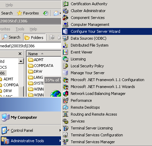Screen dimensions: 152x146
Task: Open Help menu in top browser window
Action: point(9,5)
